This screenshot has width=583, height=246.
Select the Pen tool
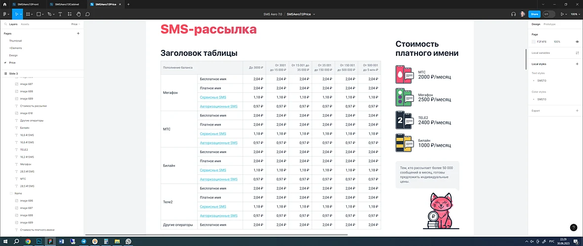click(x=49, y=14)
